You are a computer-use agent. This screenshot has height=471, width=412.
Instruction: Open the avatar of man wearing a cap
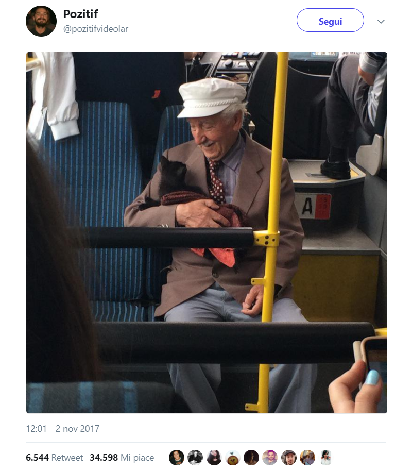coord(289,458)
